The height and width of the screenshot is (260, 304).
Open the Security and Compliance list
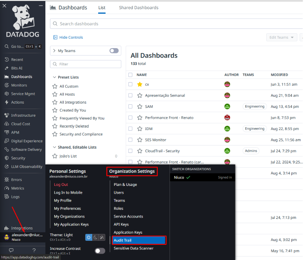pos(81,134)
